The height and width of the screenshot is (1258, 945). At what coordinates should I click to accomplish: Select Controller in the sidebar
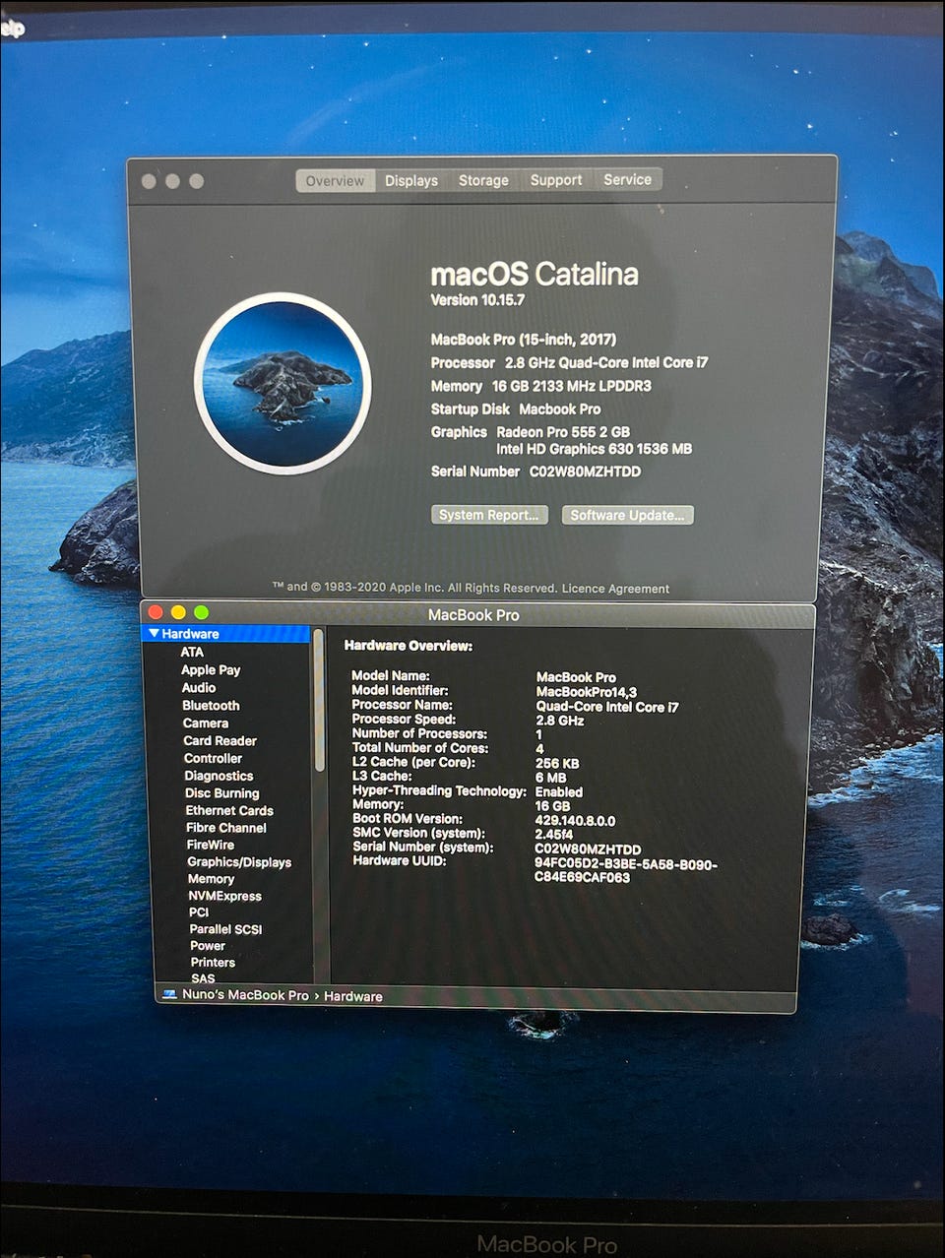213,758
